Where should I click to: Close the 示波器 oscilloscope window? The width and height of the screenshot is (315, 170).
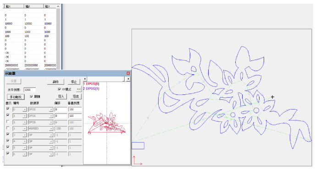tap(128, 73)
